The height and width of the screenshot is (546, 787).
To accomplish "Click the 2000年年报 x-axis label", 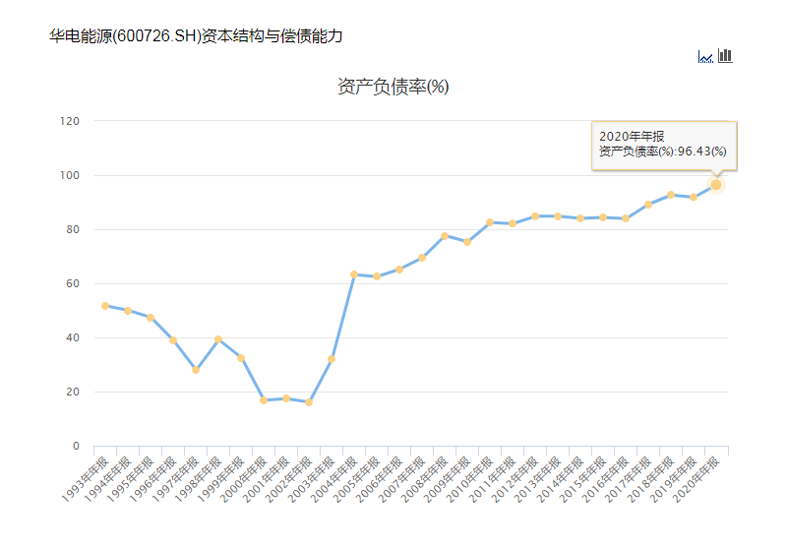I will [x=245, y=479].
